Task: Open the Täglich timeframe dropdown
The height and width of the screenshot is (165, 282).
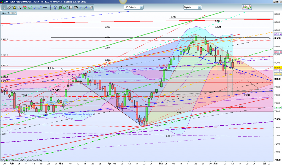Action: pos(192,7)
